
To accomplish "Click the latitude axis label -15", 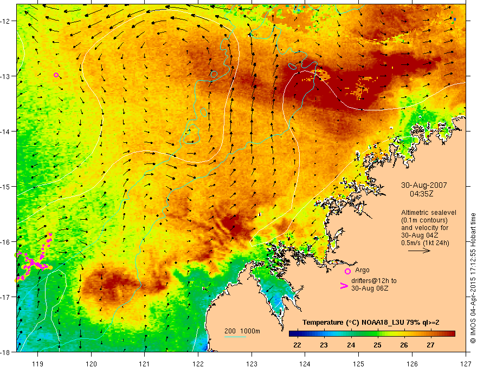I will pos(5,186).
